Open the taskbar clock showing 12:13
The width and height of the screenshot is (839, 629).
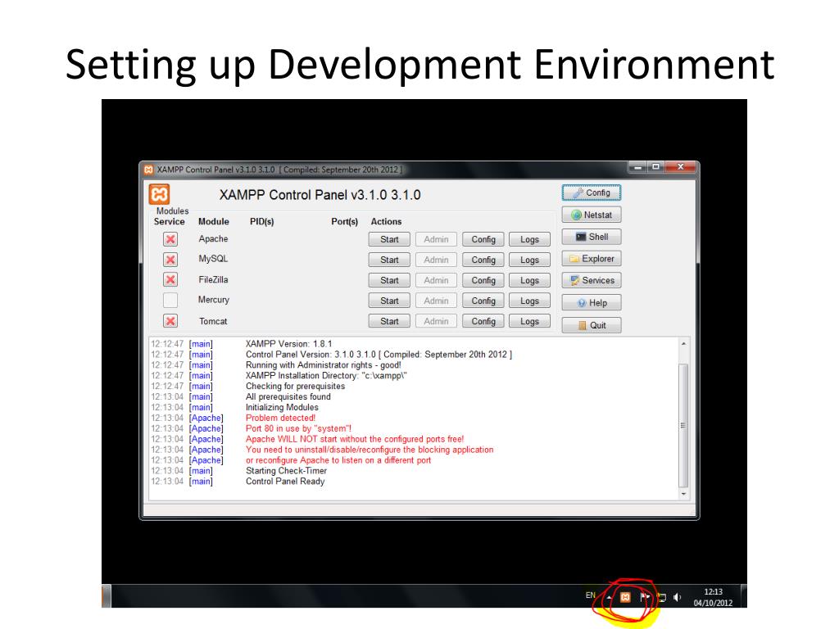pos(713,597)
